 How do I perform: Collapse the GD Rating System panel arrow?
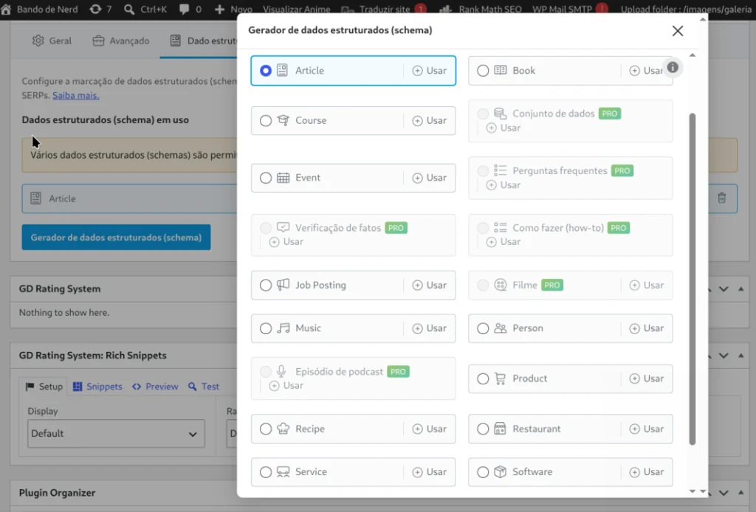[740, 289]
